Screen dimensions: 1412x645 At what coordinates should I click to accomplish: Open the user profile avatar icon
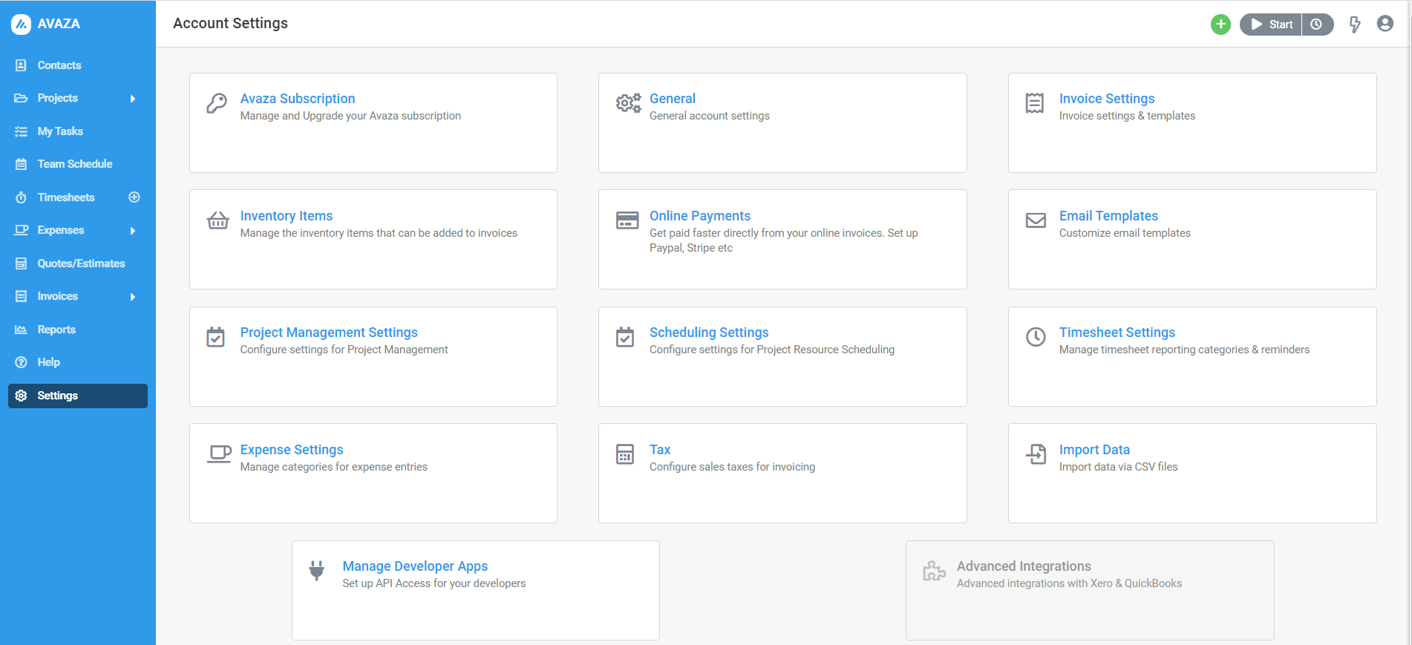click(x=1385, y=24)
